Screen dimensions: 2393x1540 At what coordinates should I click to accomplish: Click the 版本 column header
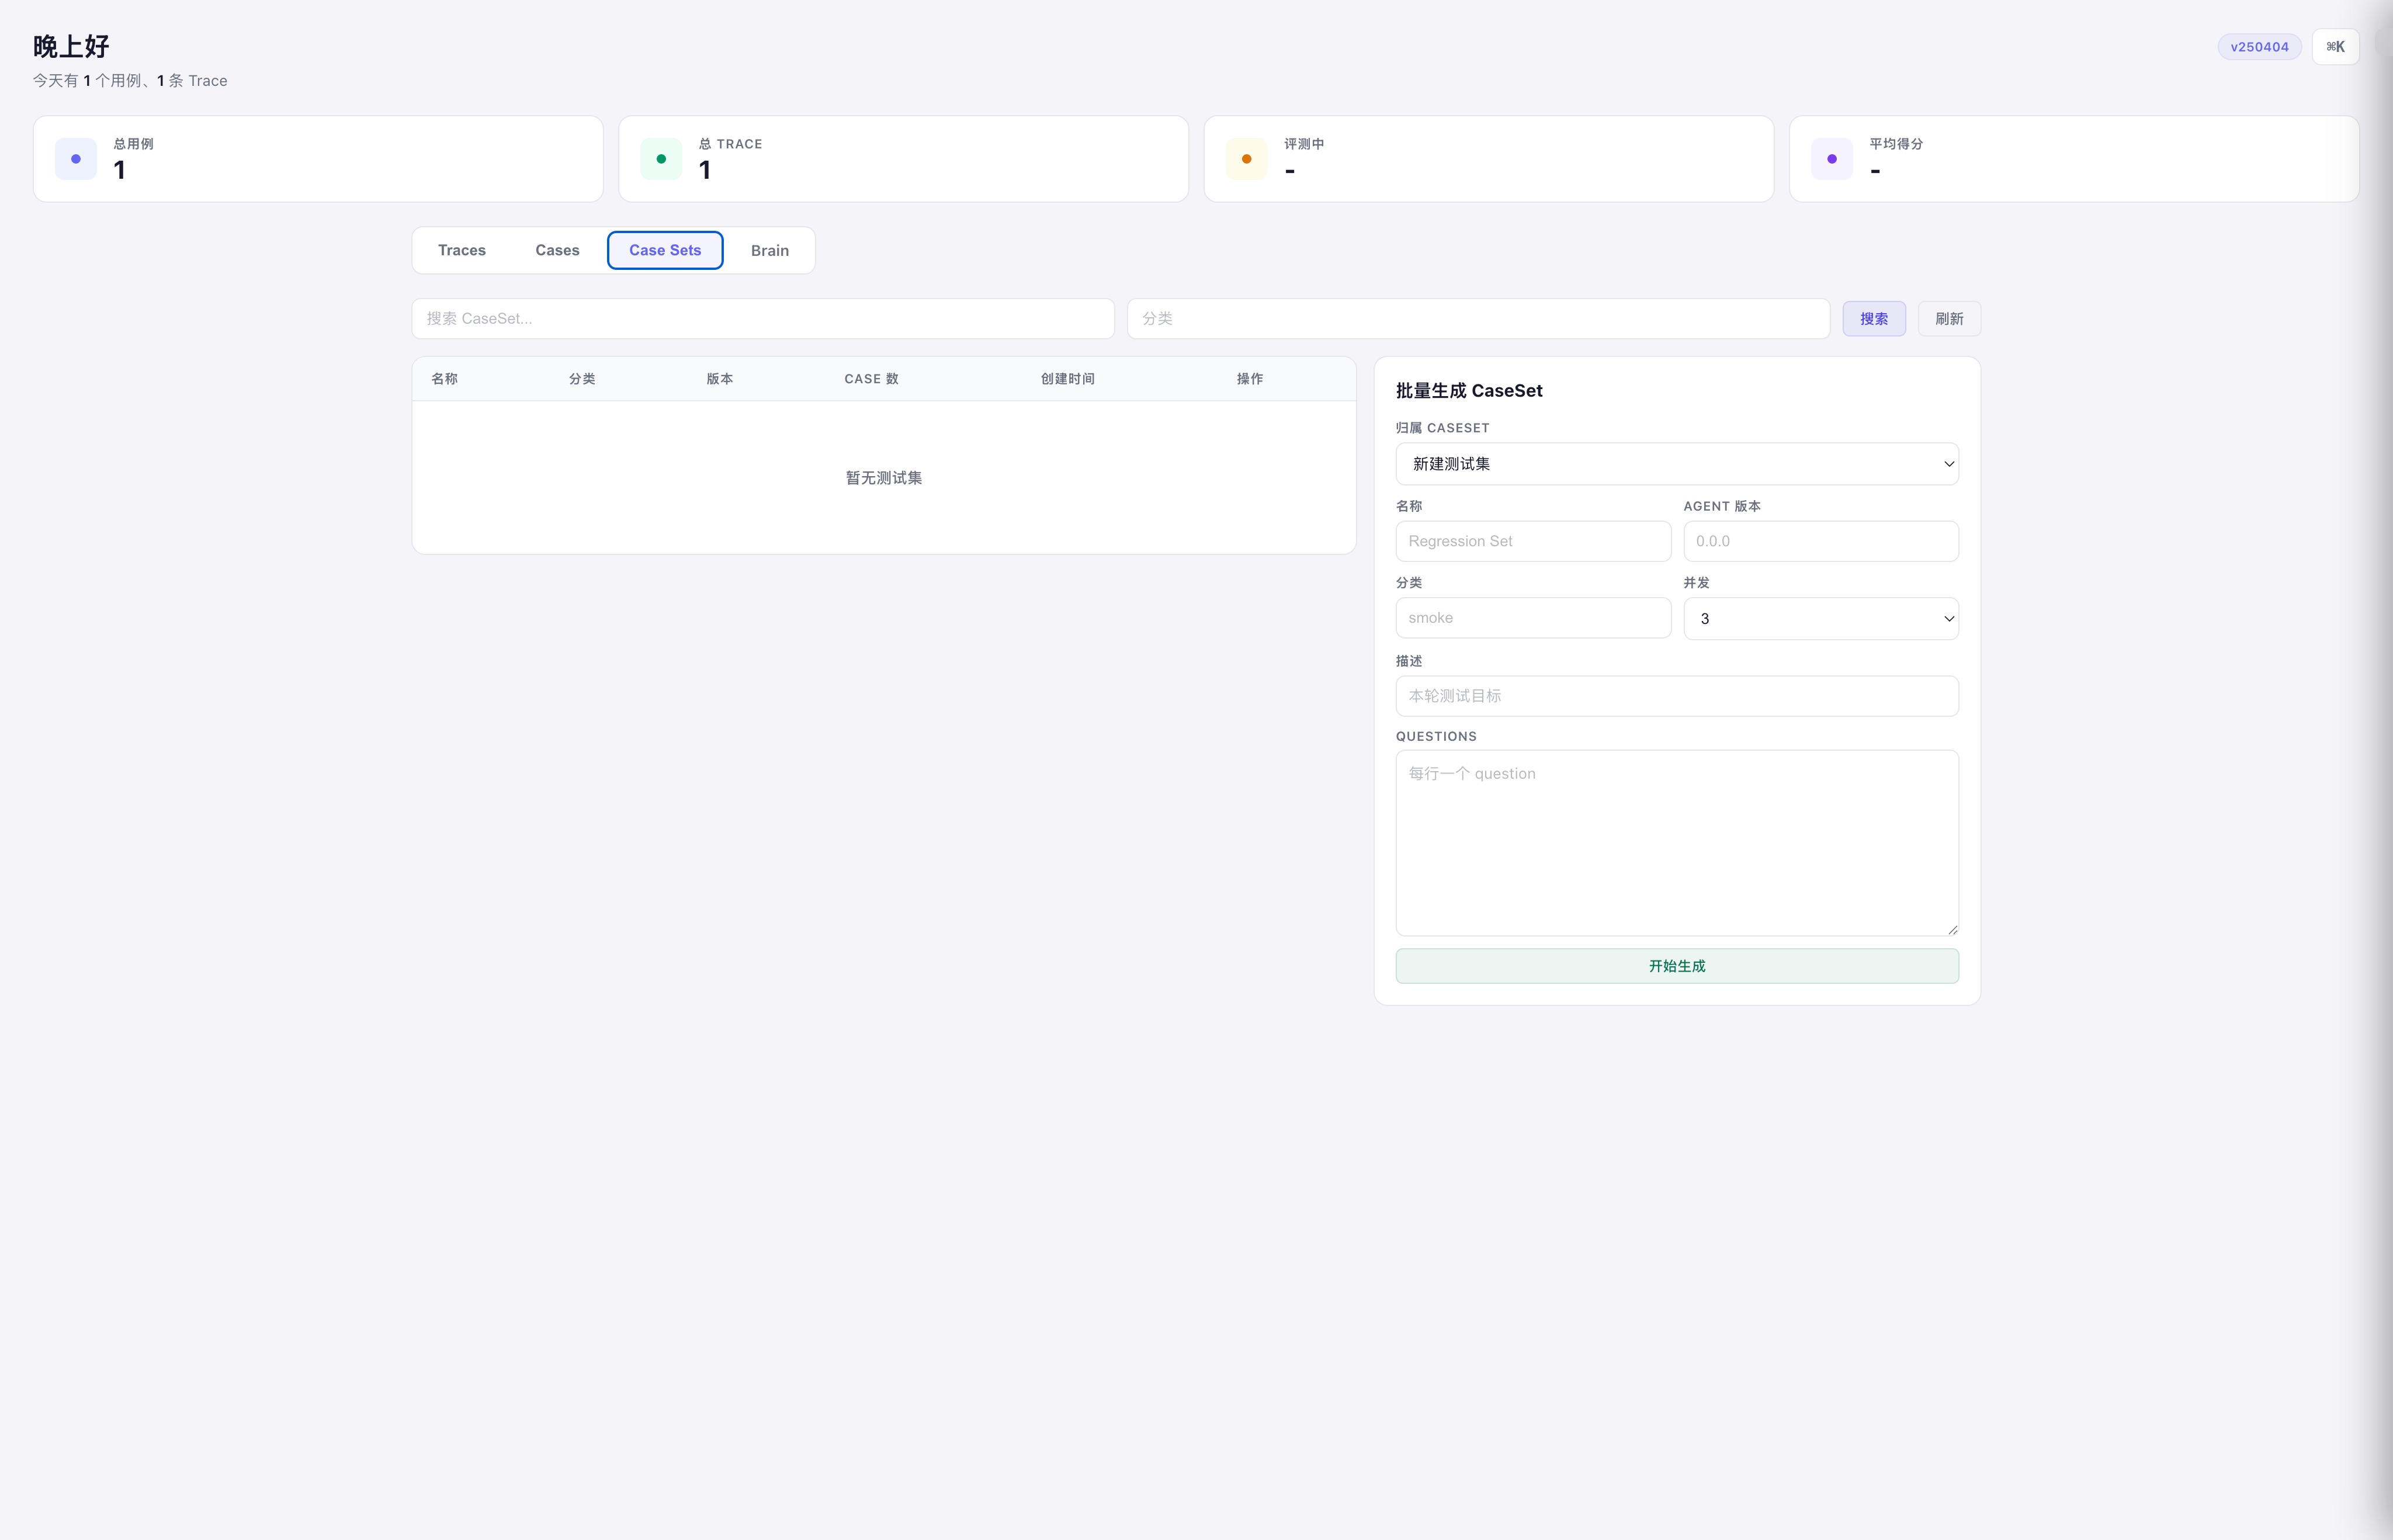coord(720,379)
